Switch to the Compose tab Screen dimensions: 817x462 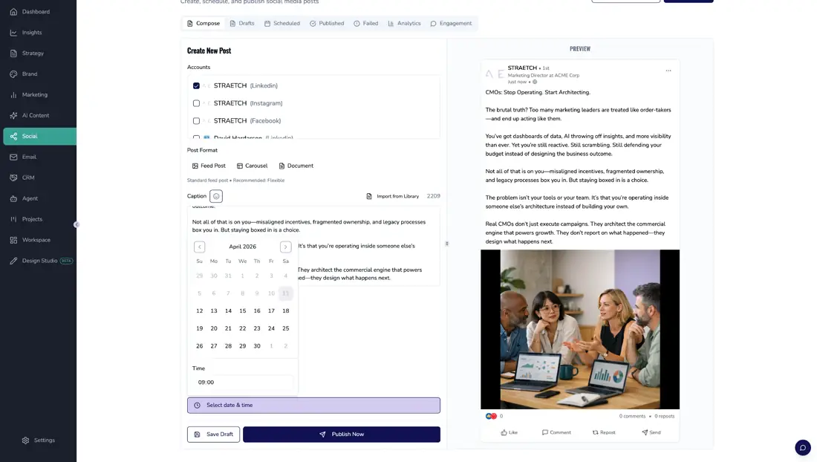click(204, 24)
